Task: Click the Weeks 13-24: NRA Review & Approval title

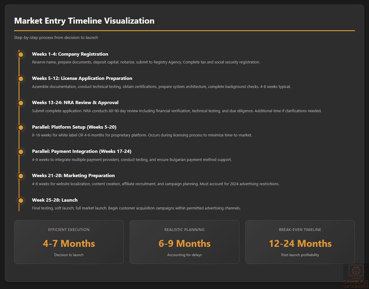Action: [75, 103]
